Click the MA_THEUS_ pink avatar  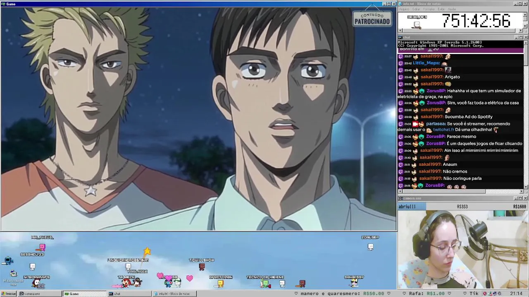pyautogui.click(x=42, y=247)
